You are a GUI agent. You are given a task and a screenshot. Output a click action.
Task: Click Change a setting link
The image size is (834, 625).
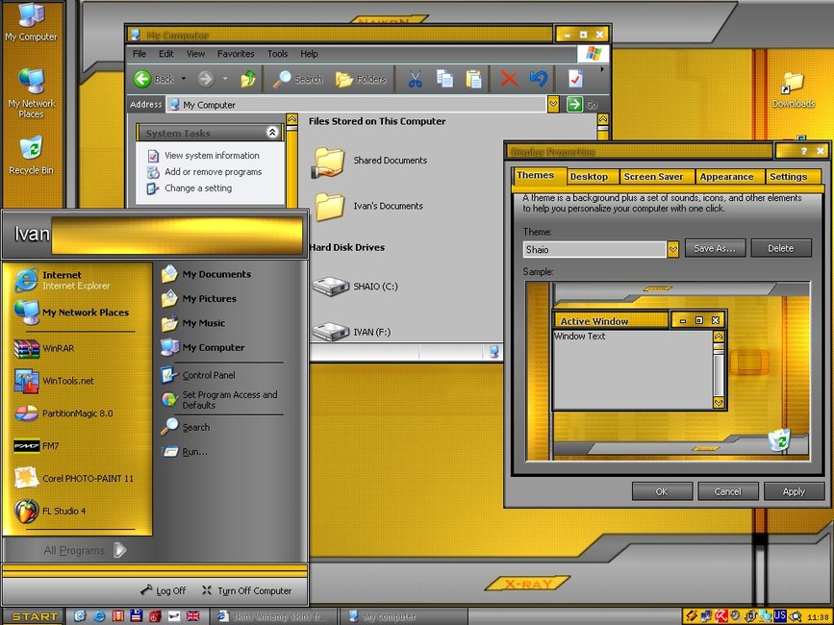tap(198, 188)
